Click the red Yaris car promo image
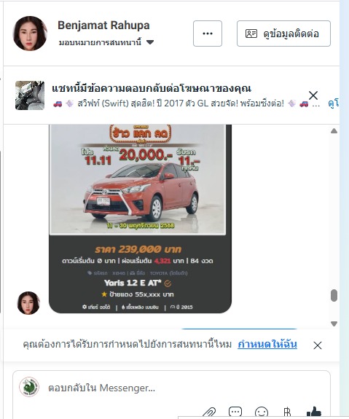349x419 pixels. tap(138, 179)
